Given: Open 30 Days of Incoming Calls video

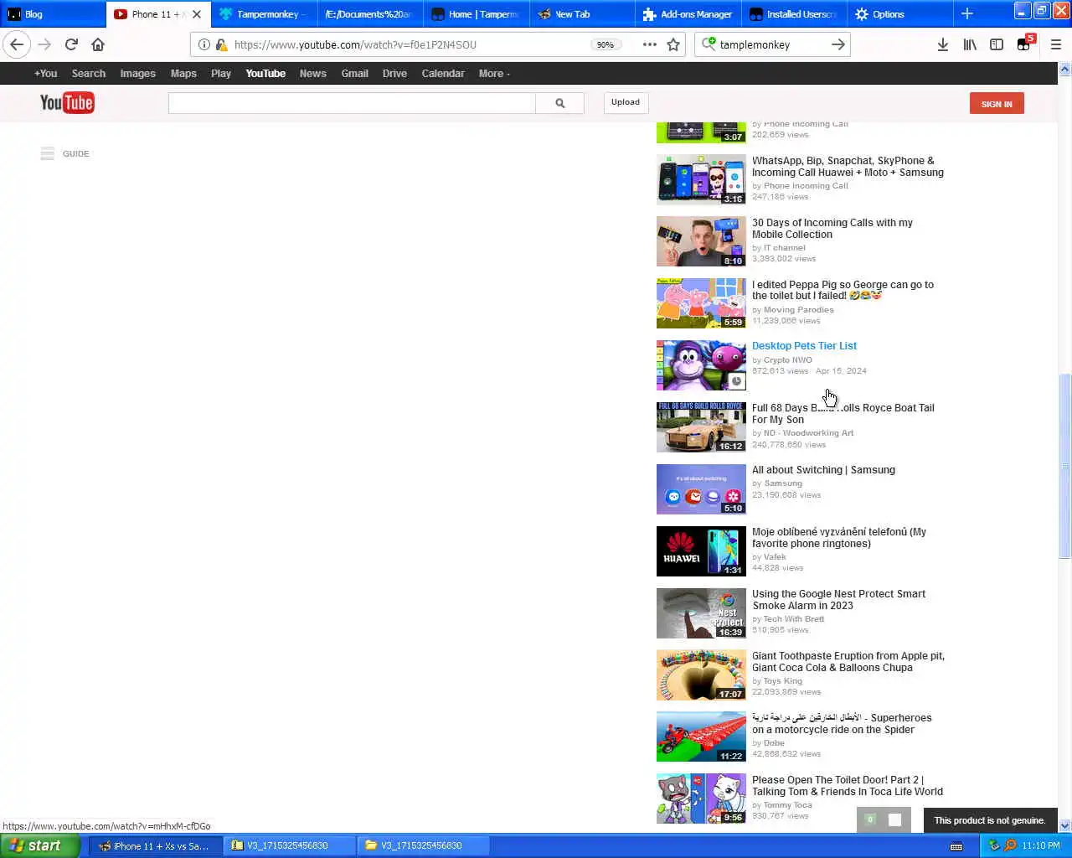Looking at the screenshot, I should (x=832, y=229).
